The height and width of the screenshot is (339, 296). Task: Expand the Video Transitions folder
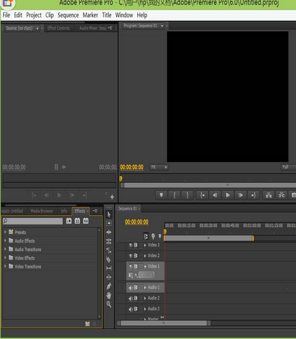(5, 266)
